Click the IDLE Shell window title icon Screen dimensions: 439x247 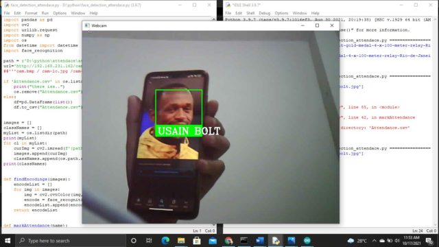point(228,5)
